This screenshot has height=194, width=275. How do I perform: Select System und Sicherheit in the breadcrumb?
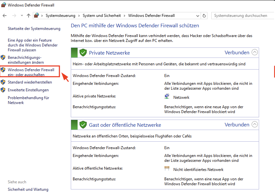pyautogui.click(x=102, y=16)
